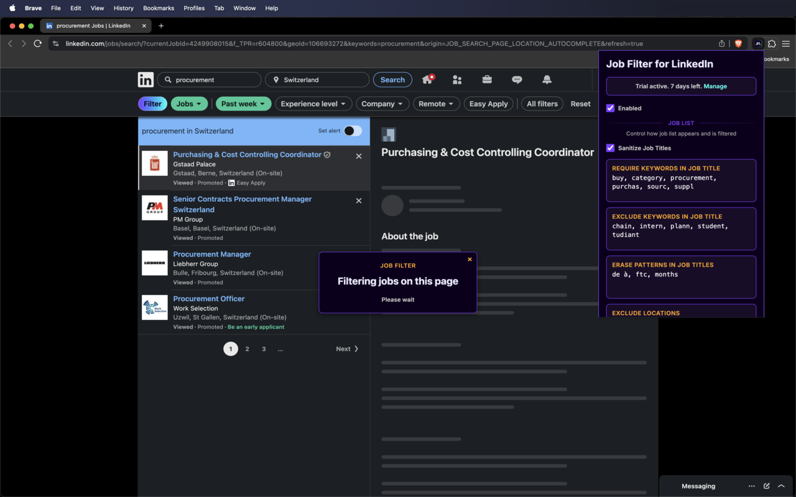Open Remote filter dropdown
This screenshot has width=796, height=497.
(x=437, y=104)
